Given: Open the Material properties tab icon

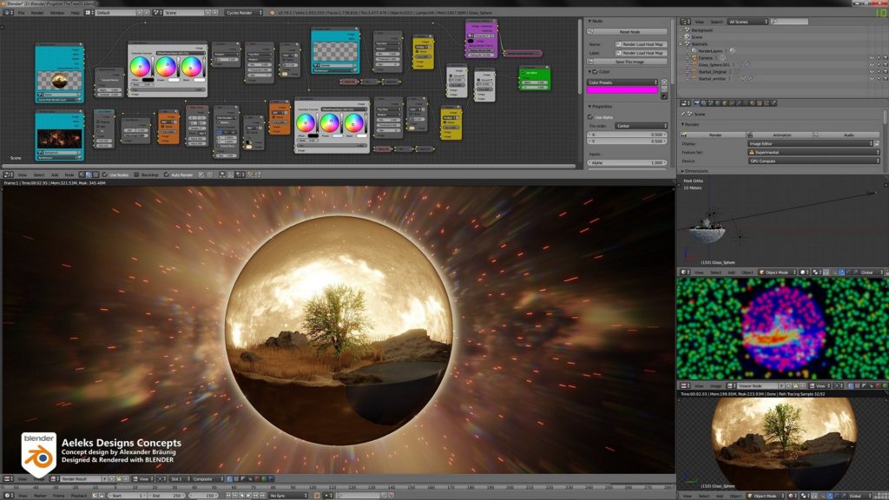Looking at the screenshot, I should 753,103.
